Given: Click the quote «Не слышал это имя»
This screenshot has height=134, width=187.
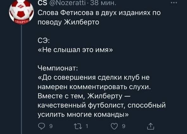Looking at the screenshot, I should pos(75,50).
